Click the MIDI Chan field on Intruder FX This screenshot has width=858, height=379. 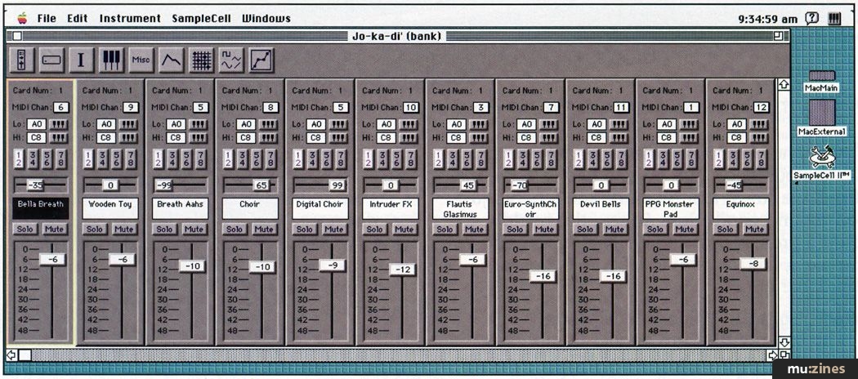pos(411,107)
